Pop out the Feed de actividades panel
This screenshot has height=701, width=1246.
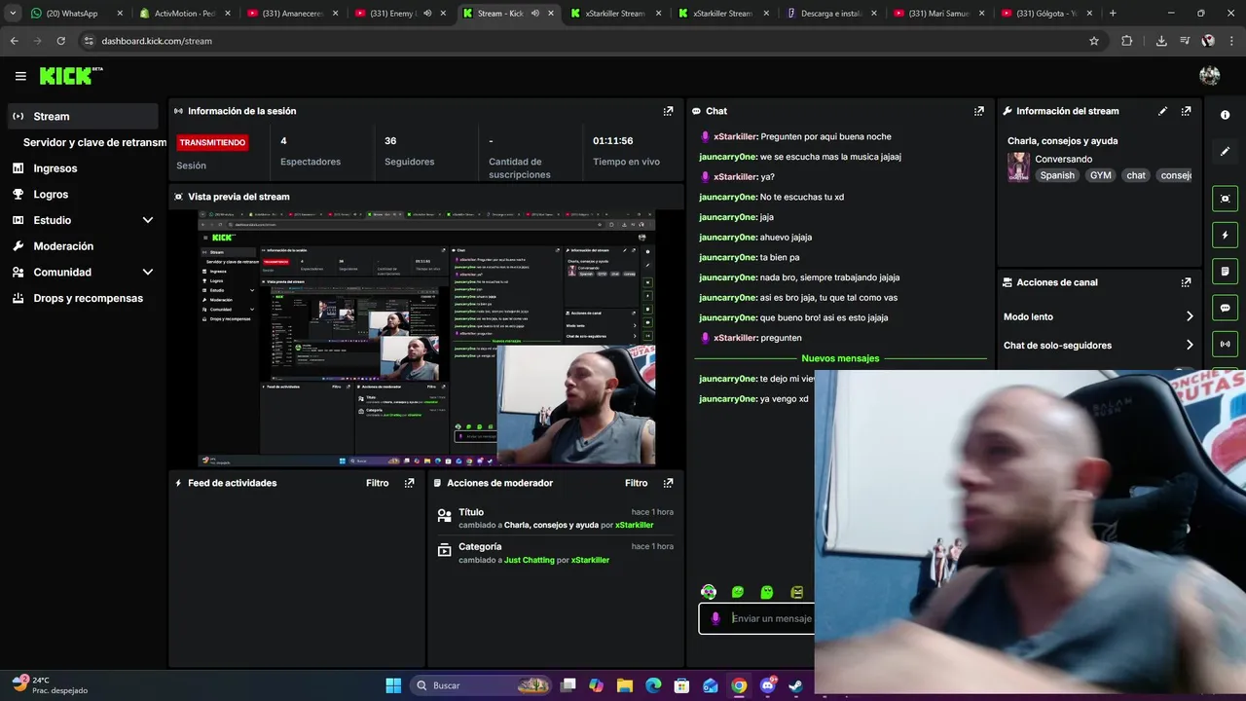409,483
